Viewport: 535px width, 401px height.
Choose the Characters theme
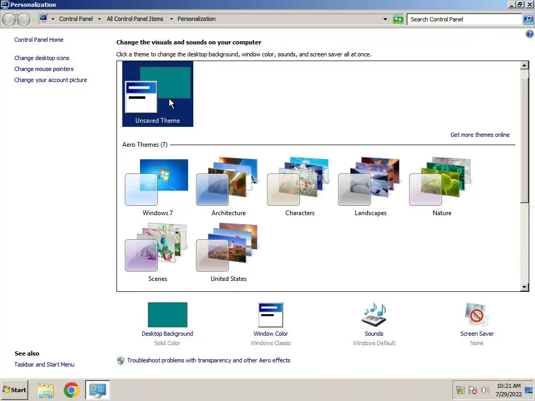click(x=299, y=187)
